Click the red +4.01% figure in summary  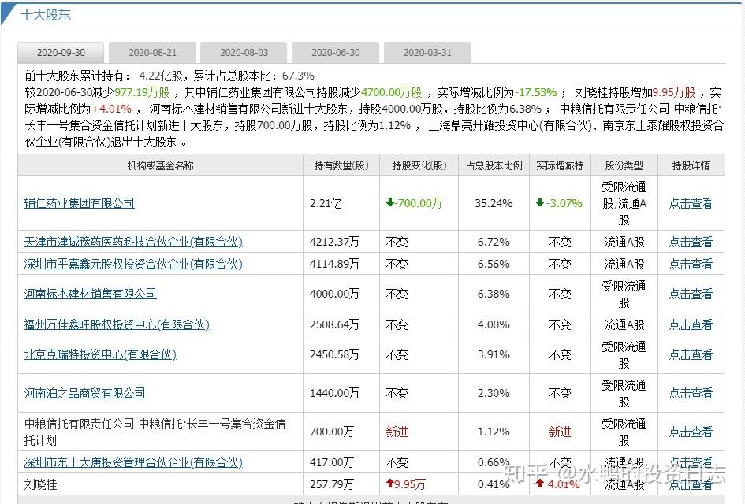[112, 109]
